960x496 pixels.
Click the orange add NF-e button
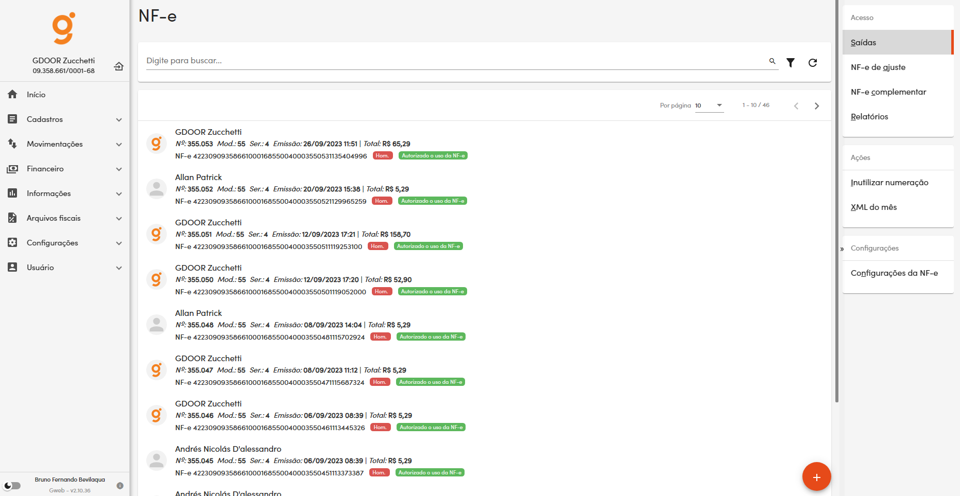(x=816, y=476)
